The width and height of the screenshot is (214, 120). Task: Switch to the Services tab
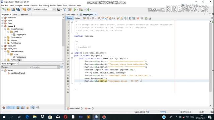24,15
